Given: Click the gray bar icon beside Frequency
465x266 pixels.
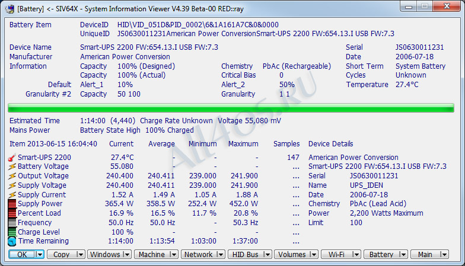Looking at the screenshot, I should [12, 223].
